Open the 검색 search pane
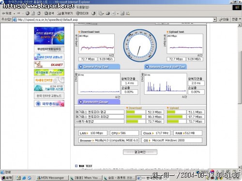Image resolution: width=242 pixels, height=181 pixels. (x=49, y=14)
